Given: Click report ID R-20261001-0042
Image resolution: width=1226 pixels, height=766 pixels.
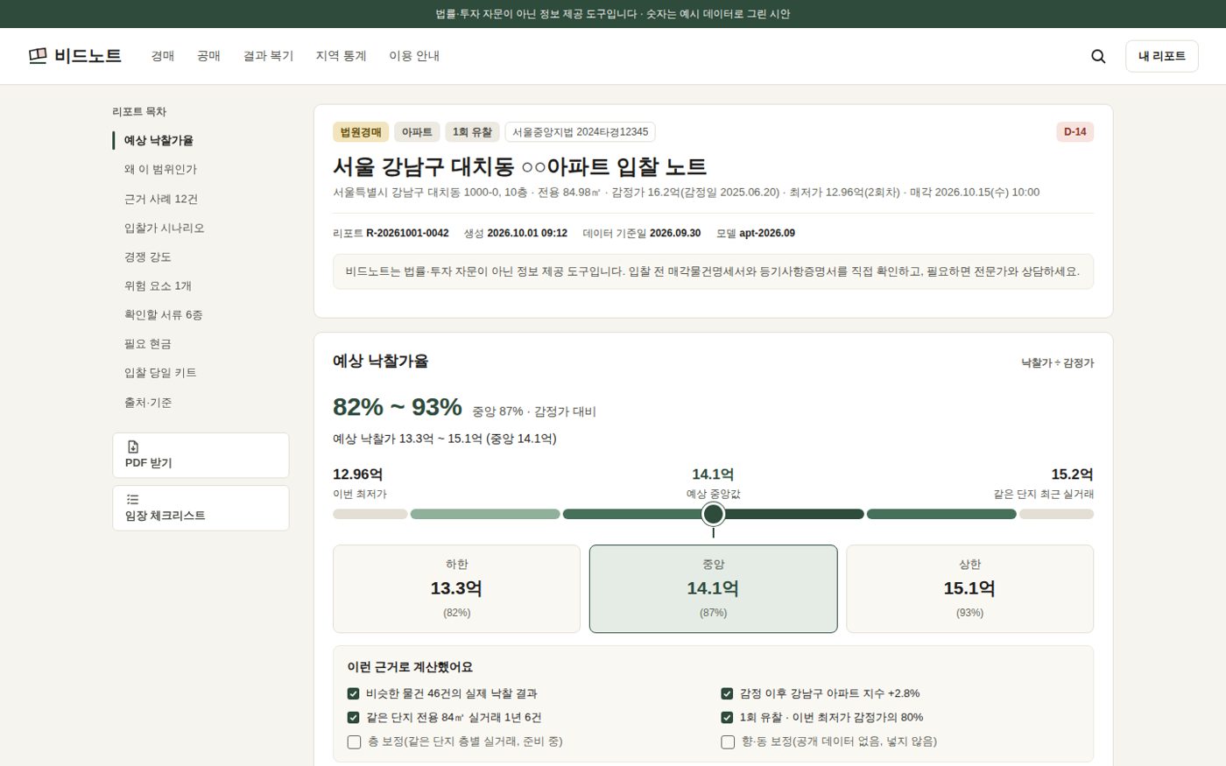Looking at the screenshot, I should point(407,233).
